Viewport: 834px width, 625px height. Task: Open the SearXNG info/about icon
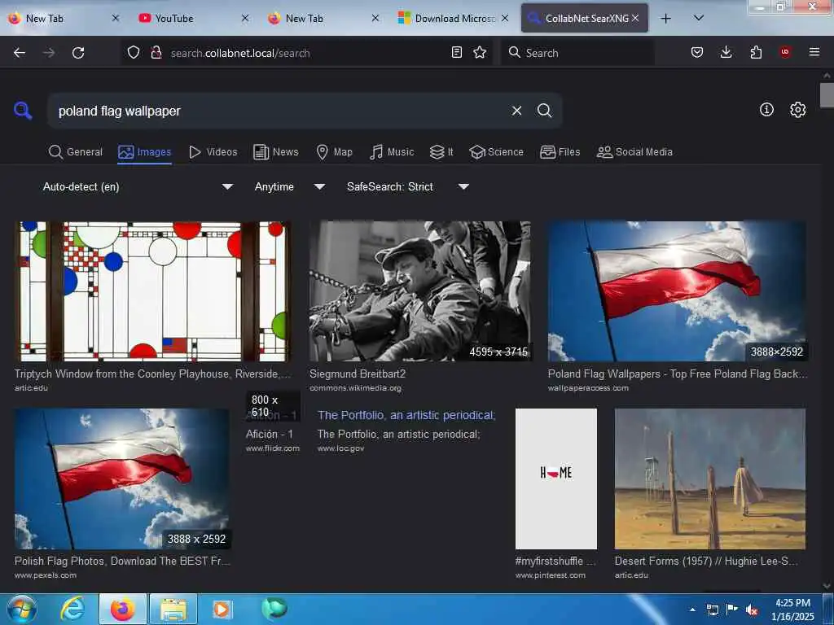pos(766,110)
